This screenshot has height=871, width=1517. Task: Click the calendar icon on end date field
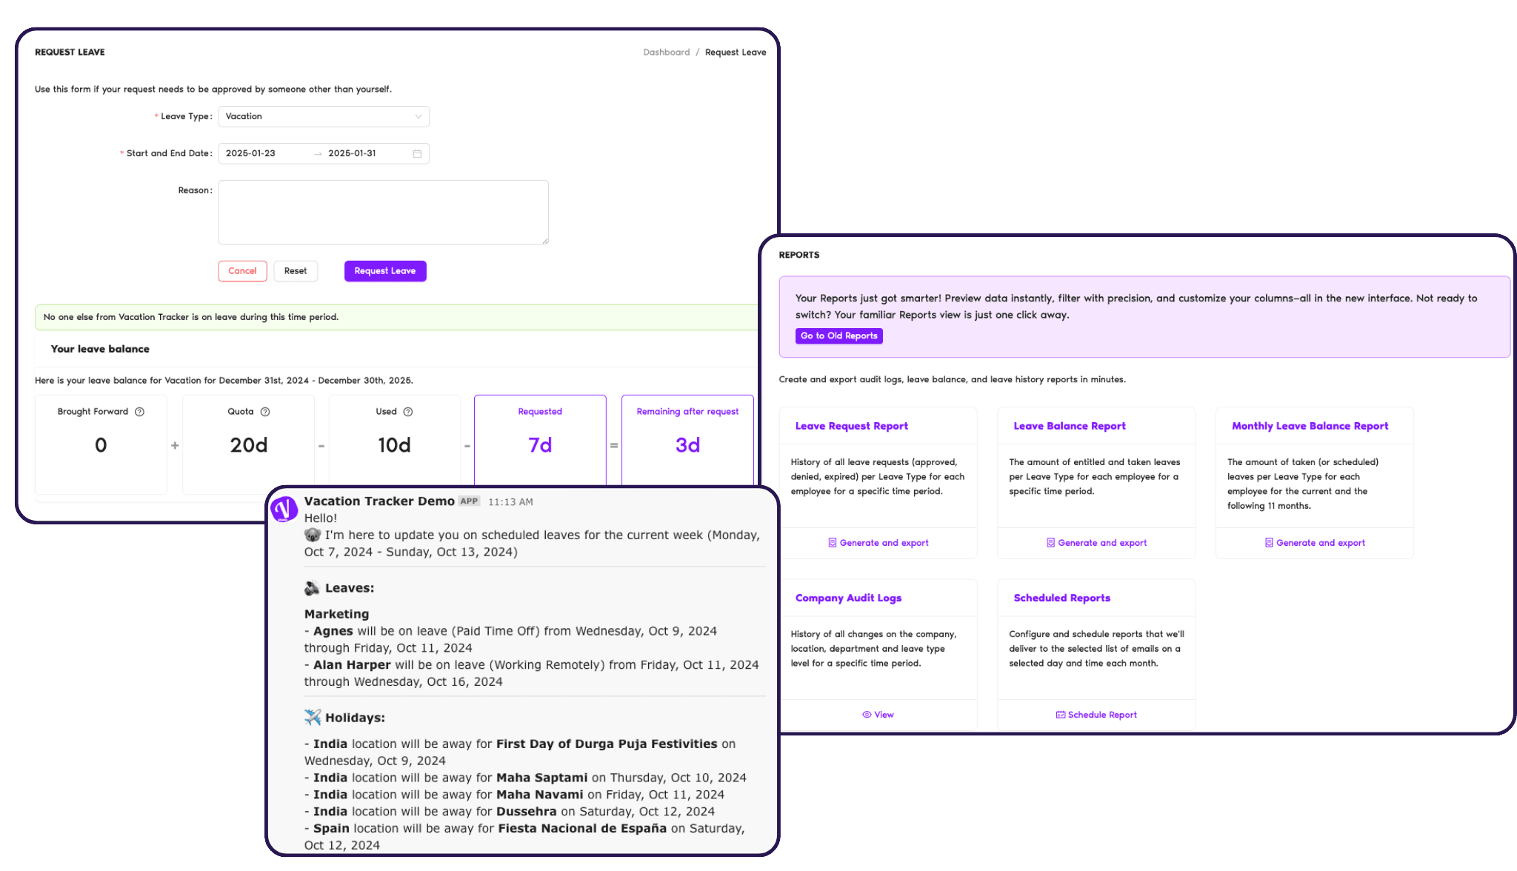[x=417, y=153]
